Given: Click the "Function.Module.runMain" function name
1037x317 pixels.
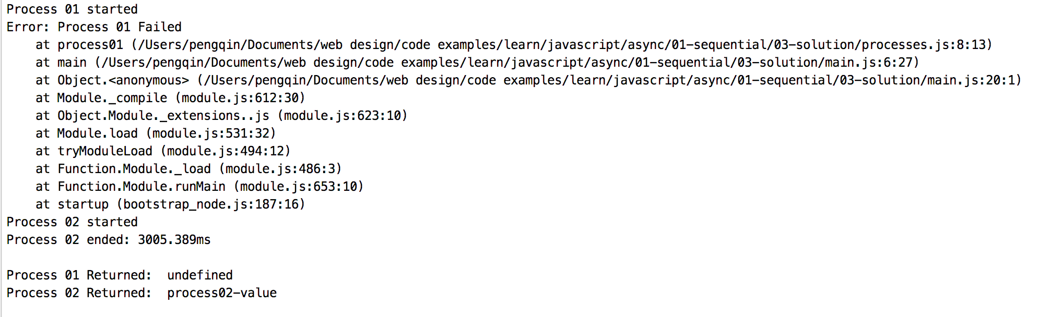Looking at the screenshot, I should click(x=142, y=187).
